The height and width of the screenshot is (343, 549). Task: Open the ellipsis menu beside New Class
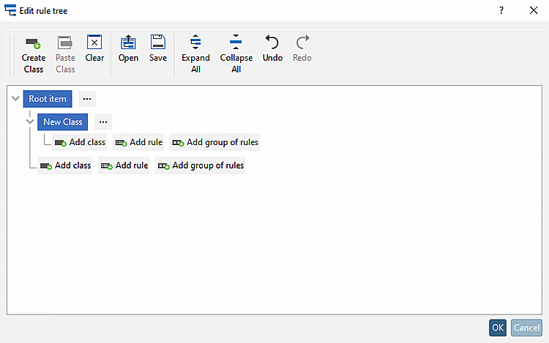point(103,122)
